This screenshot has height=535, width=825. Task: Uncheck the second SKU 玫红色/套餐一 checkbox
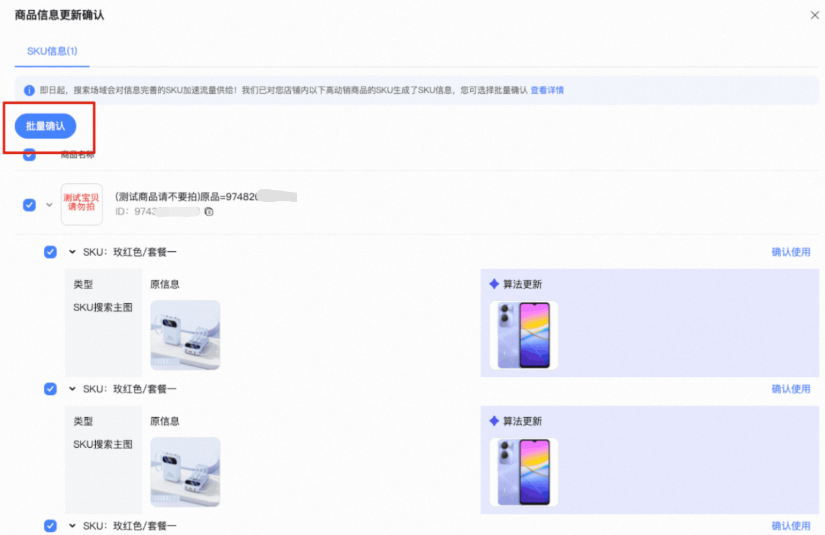click(51, 388)
